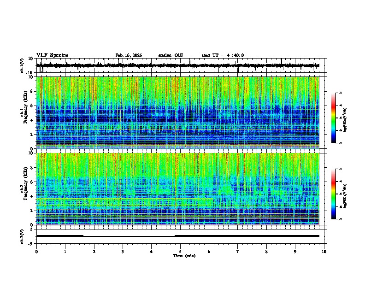Click the '-3' label on ch.1 color bar

click(x=340, y=93)
